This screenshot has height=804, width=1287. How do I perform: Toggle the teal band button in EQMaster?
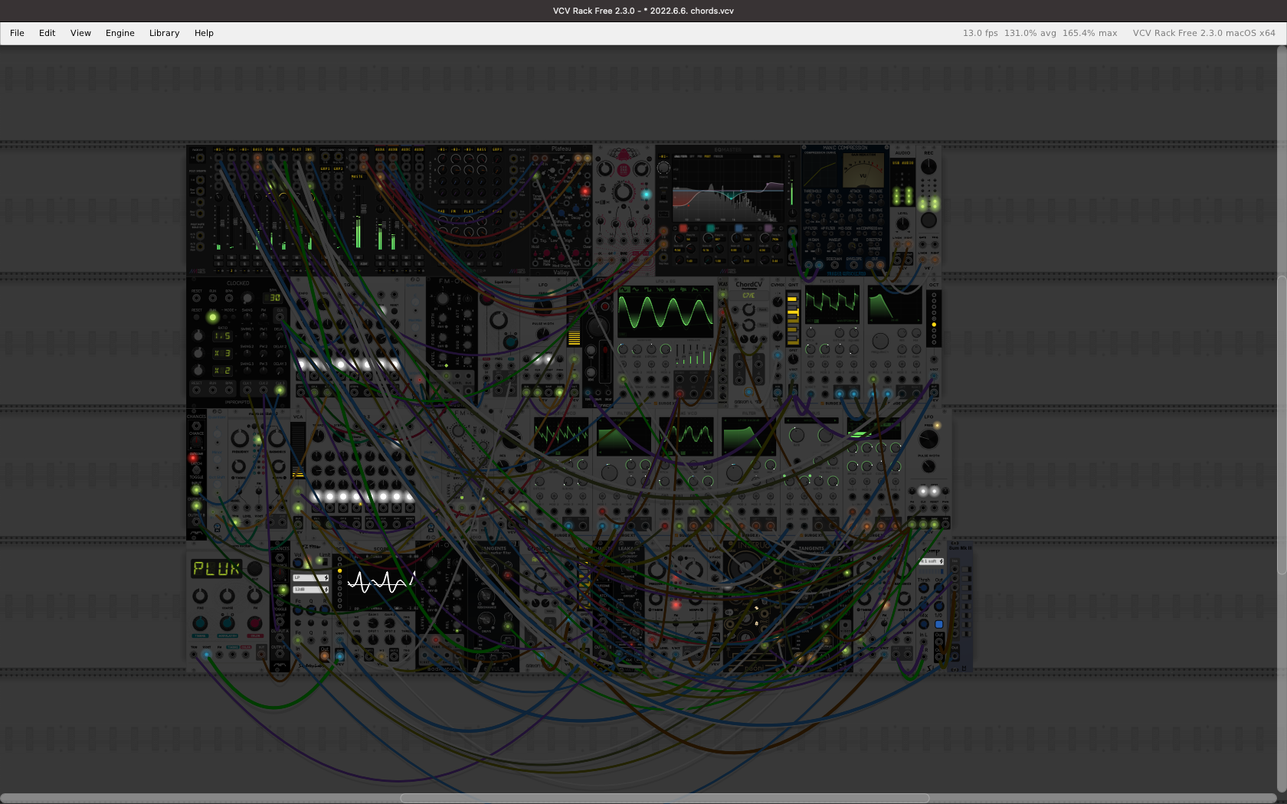[x=711, y=228]
